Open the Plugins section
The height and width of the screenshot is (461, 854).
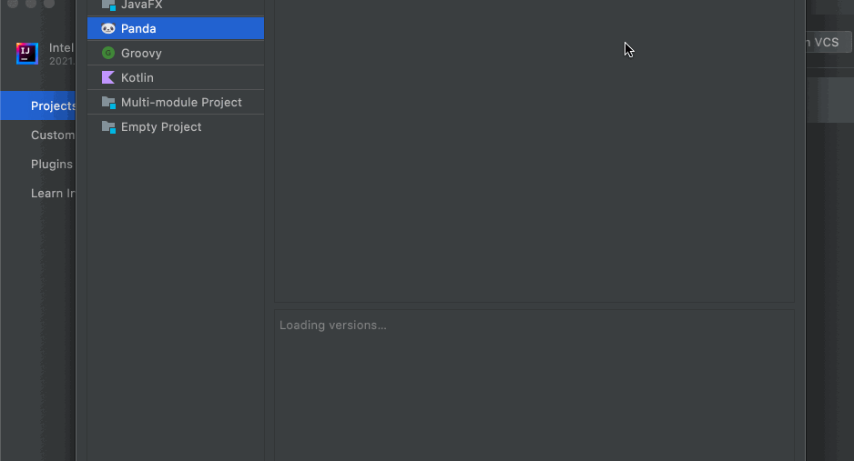52,165
